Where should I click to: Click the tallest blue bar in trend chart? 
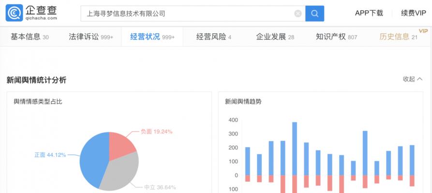pos(295,149)
